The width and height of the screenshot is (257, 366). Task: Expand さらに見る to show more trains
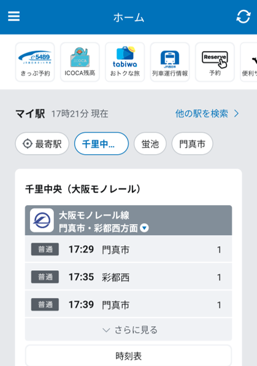tap(129, 330)
